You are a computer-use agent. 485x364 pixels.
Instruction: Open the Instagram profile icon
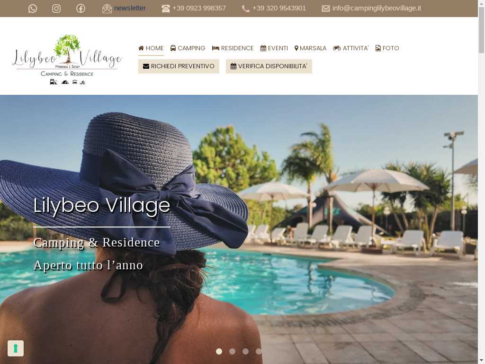tap(56, 9)
